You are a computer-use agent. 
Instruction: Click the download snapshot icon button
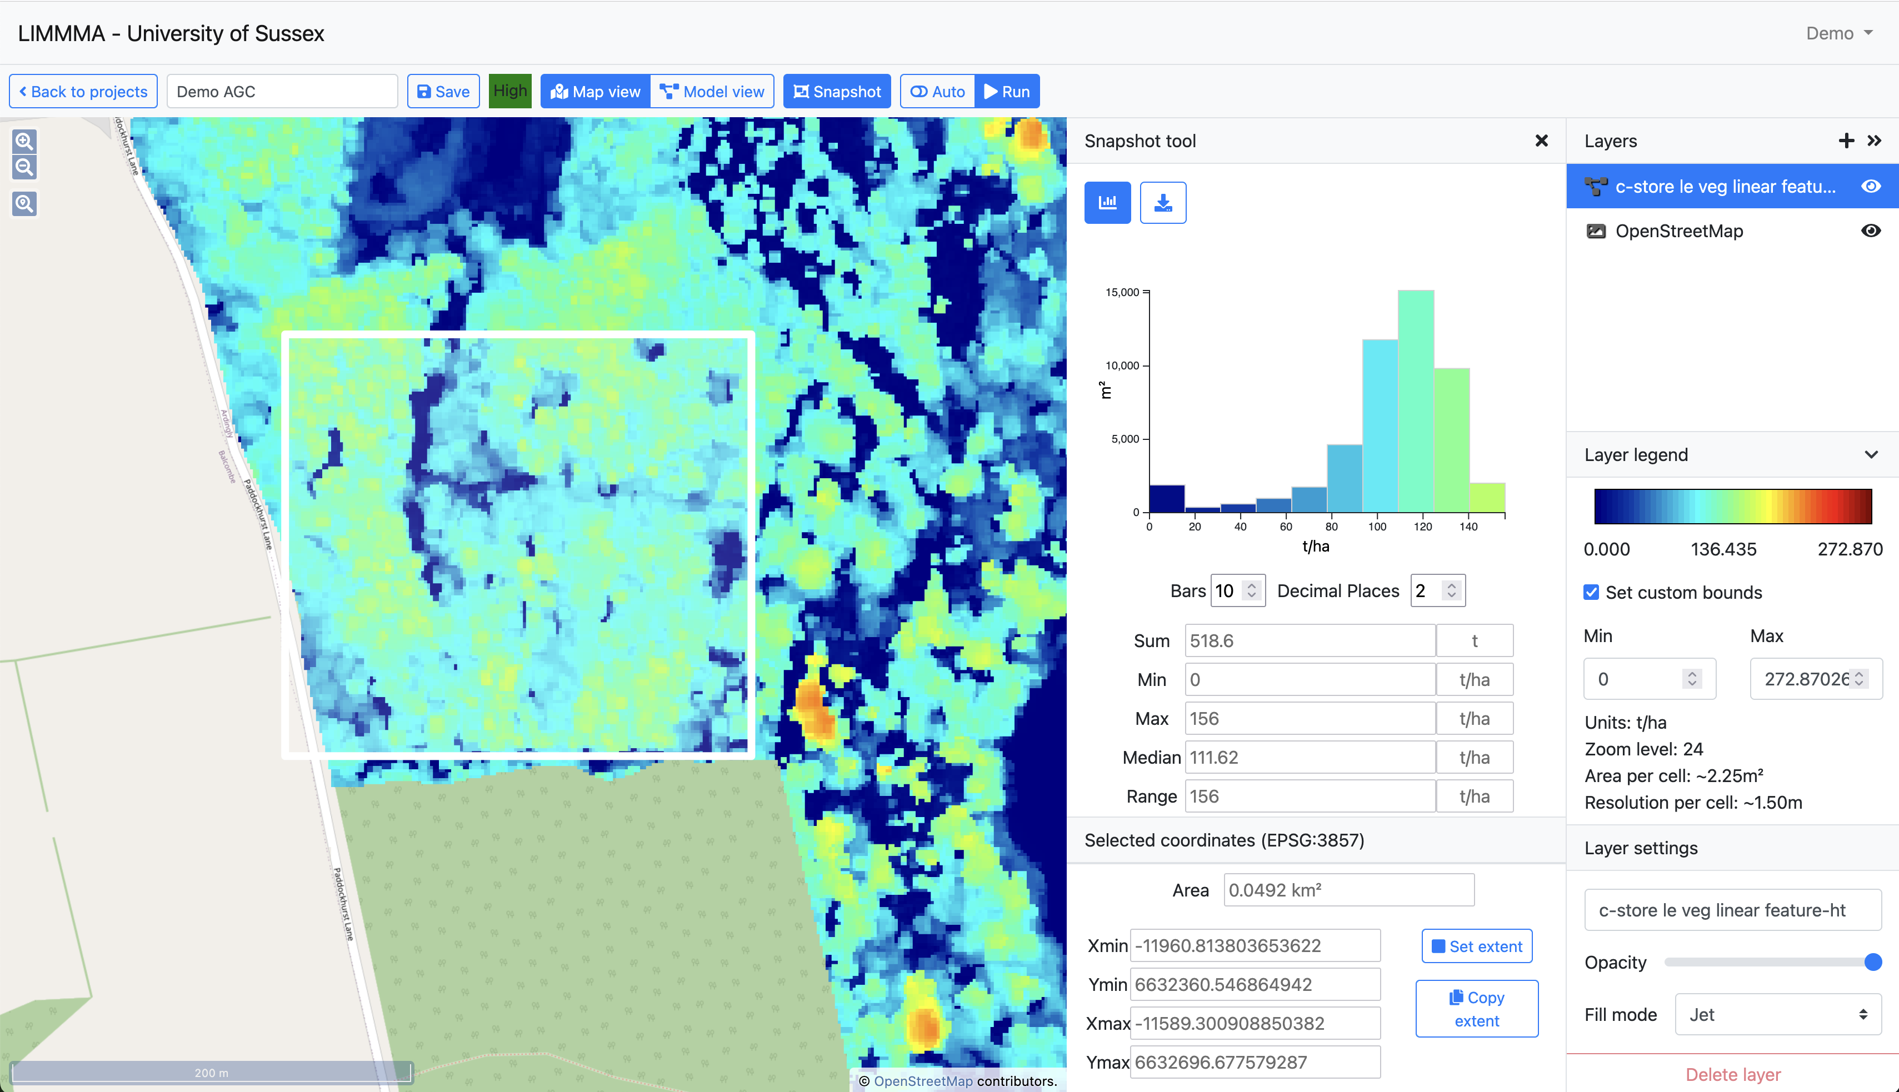pyautogui.click(x=1162, y=203)
